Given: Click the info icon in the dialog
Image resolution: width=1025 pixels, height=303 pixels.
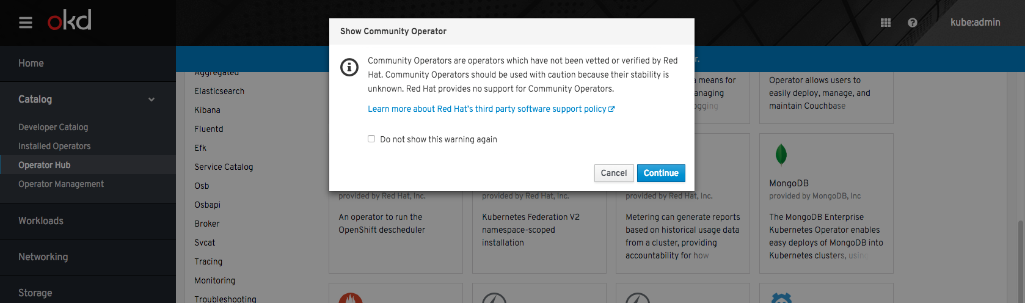Looking at the screenshot, I should tap(349, 67).
